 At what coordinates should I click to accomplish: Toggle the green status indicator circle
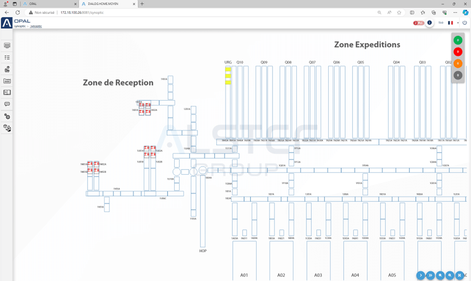458,40
